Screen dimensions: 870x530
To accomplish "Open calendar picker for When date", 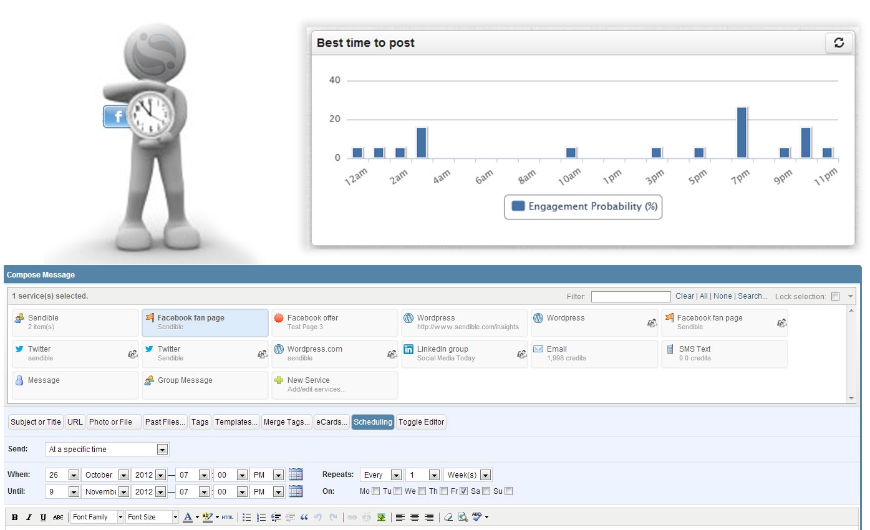I will [296, 475].
